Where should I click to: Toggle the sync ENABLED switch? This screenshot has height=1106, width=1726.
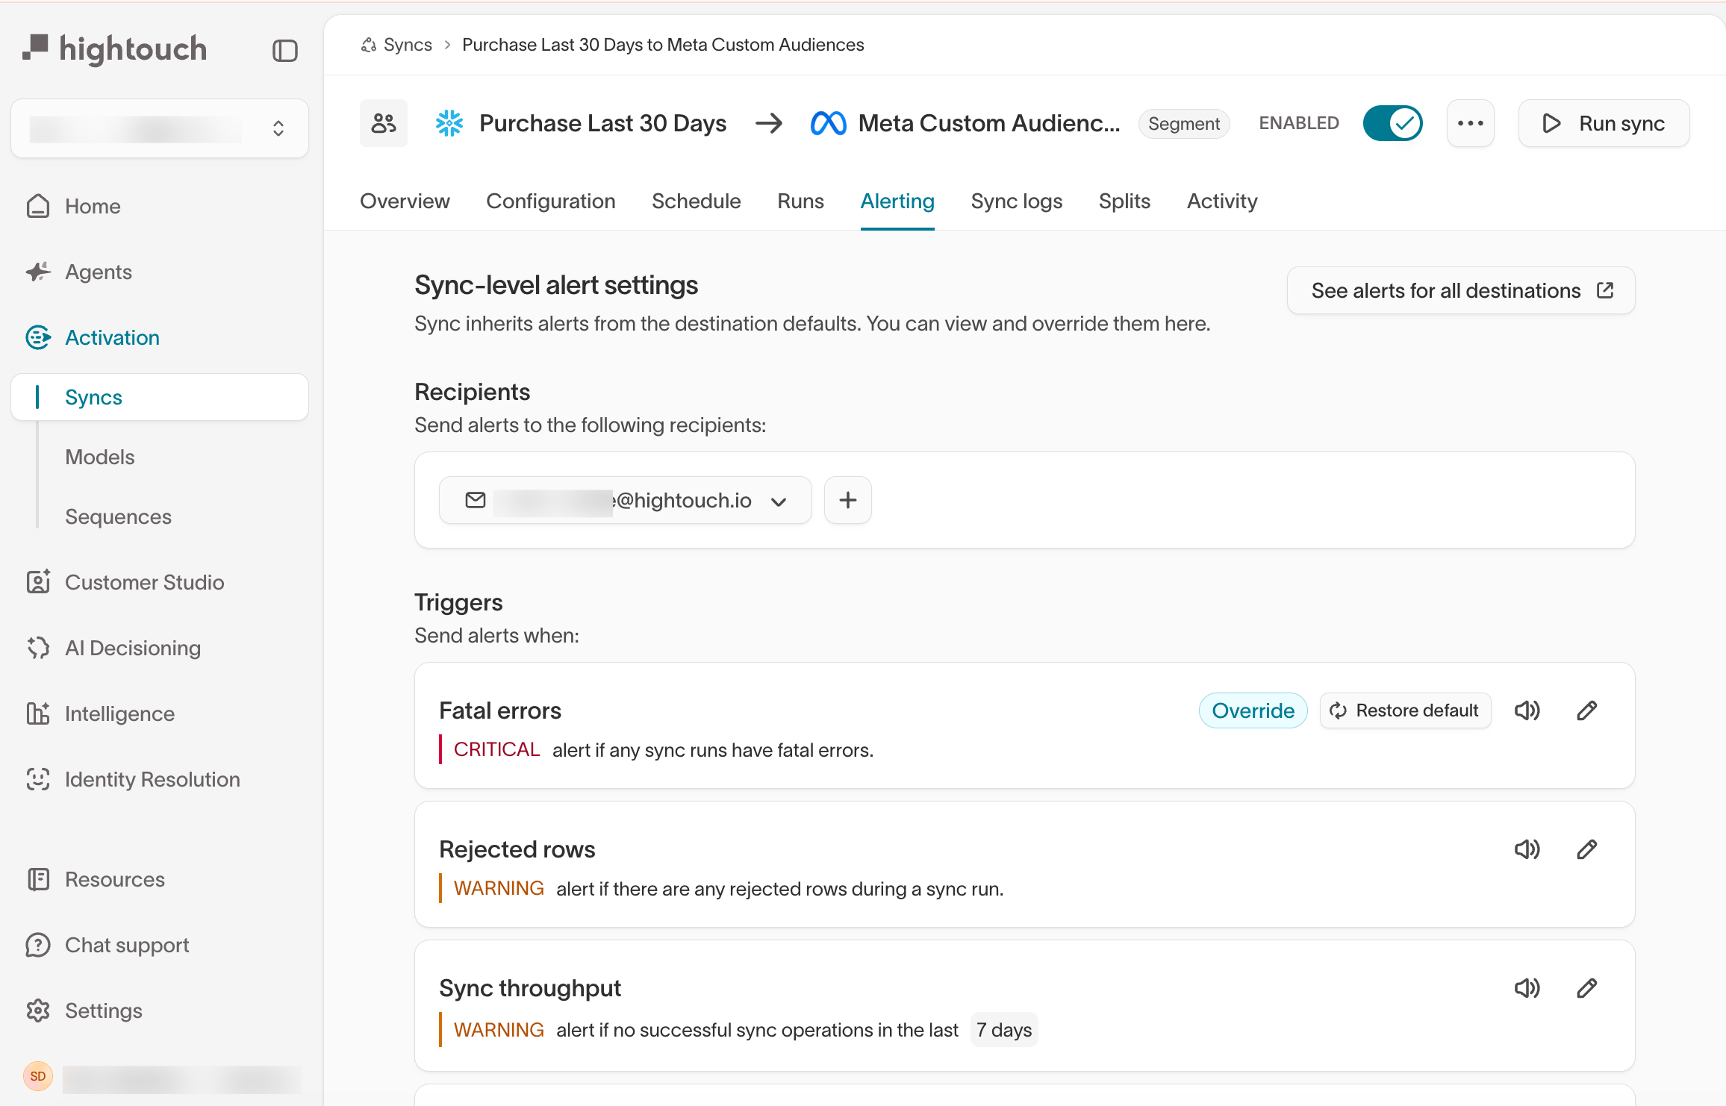tap(1393, 123)
